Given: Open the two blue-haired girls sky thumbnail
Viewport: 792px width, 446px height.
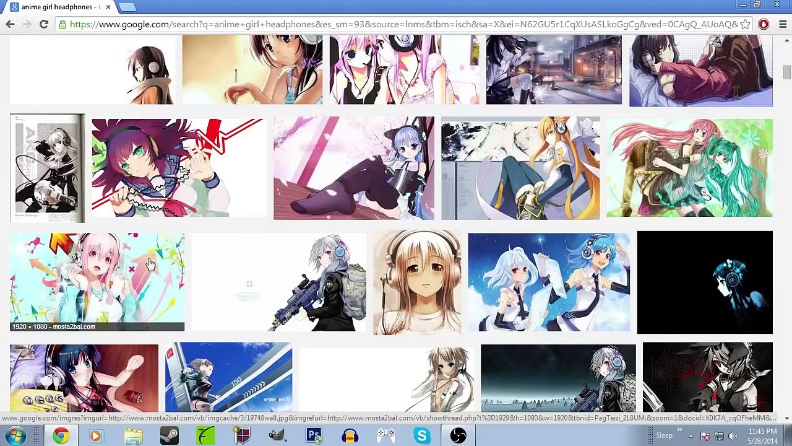Looking at the screenshot, I should 549,282.
